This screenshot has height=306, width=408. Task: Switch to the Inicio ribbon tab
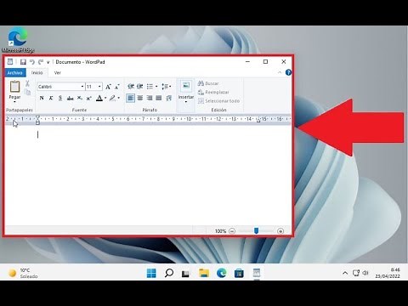coord(37,72)
